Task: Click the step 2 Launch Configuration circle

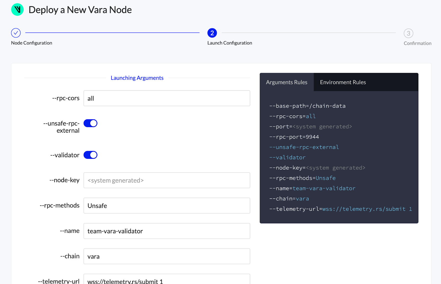Action: pos(212,33)
